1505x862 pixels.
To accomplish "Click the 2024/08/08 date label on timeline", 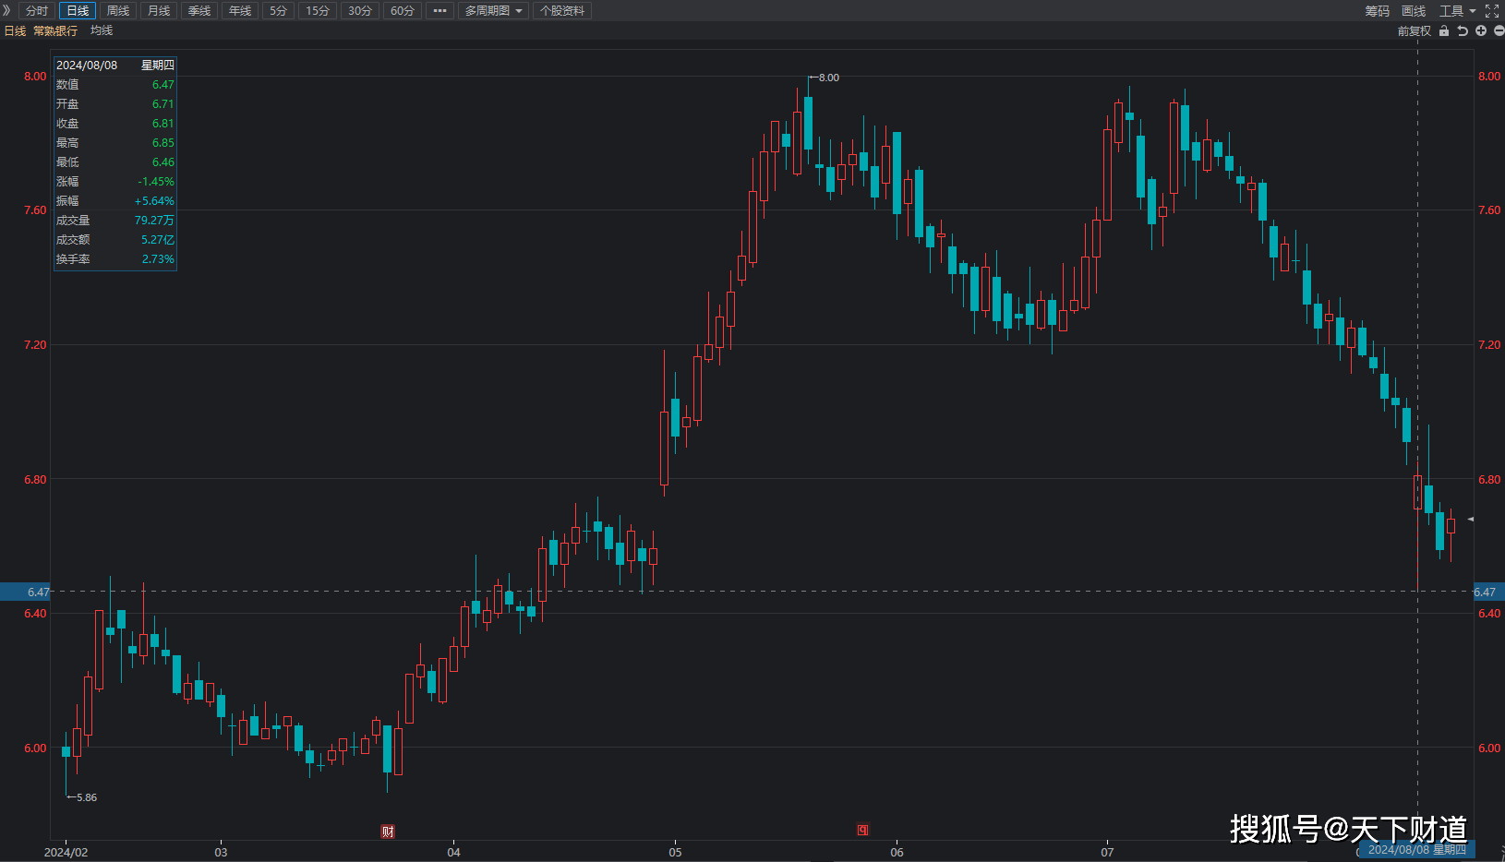I will pyautogui.click(x=1416, y=850).
